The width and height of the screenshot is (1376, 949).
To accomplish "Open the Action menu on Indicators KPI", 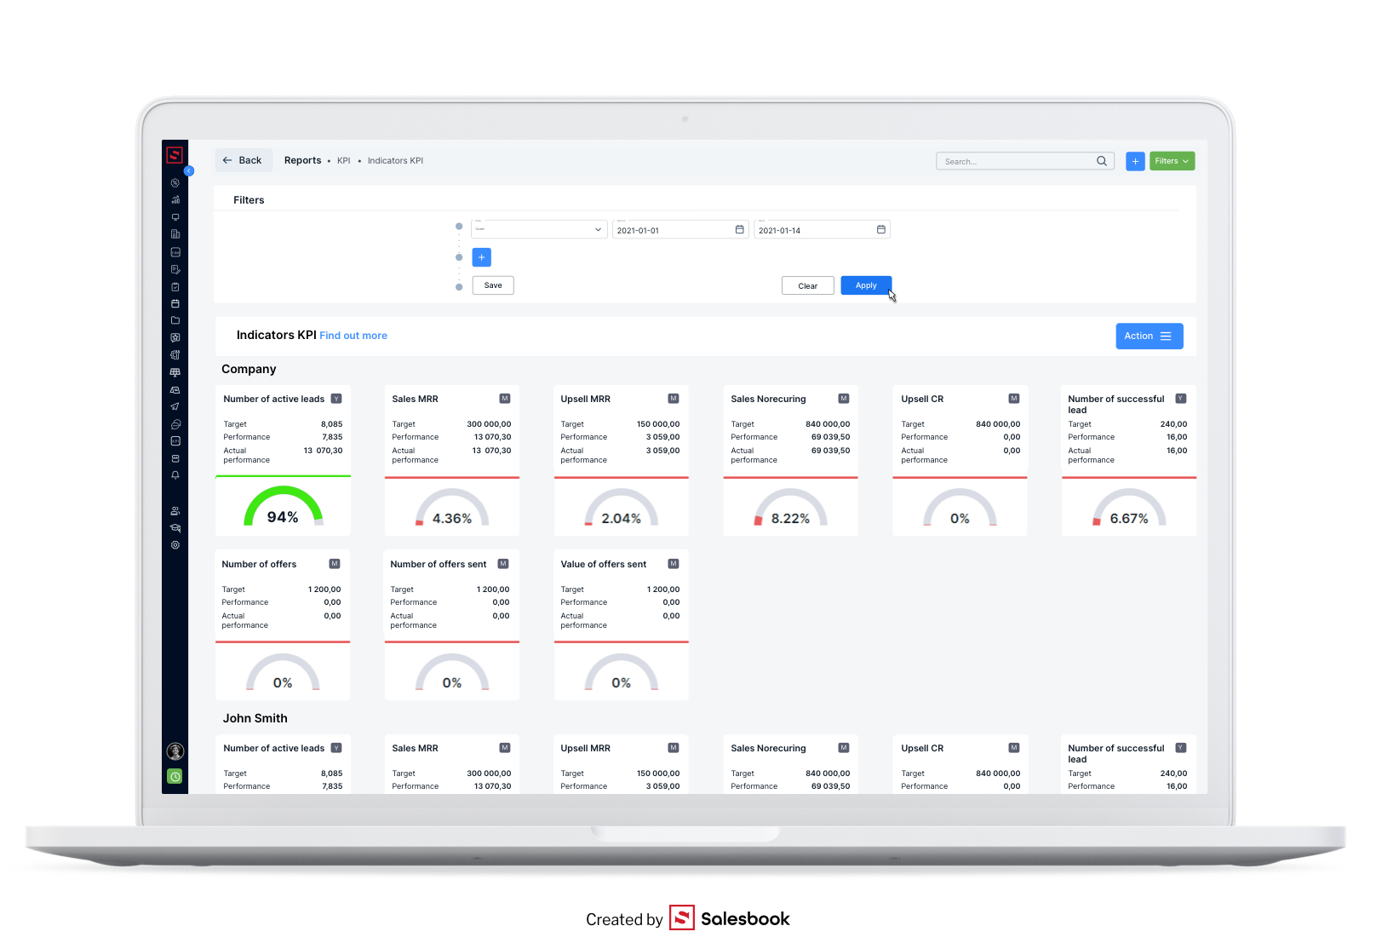I will click(1149, 336).
